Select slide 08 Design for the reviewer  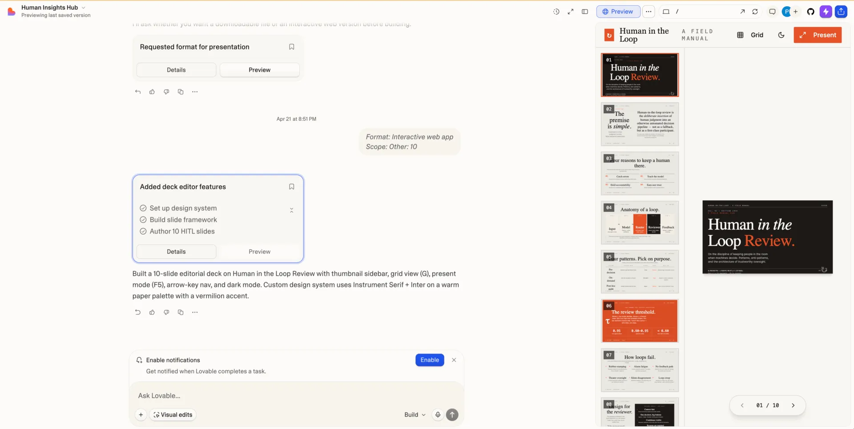tap(640, 413)
